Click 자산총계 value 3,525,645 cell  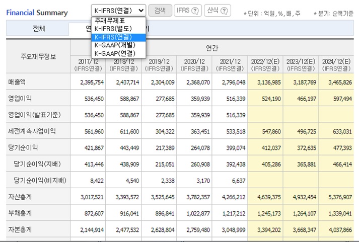[163, 197]
